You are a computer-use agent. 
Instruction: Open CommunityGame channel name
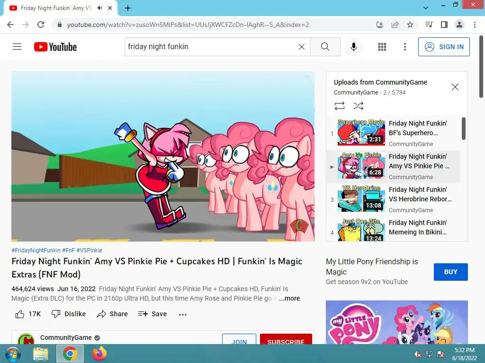point(66,337)
